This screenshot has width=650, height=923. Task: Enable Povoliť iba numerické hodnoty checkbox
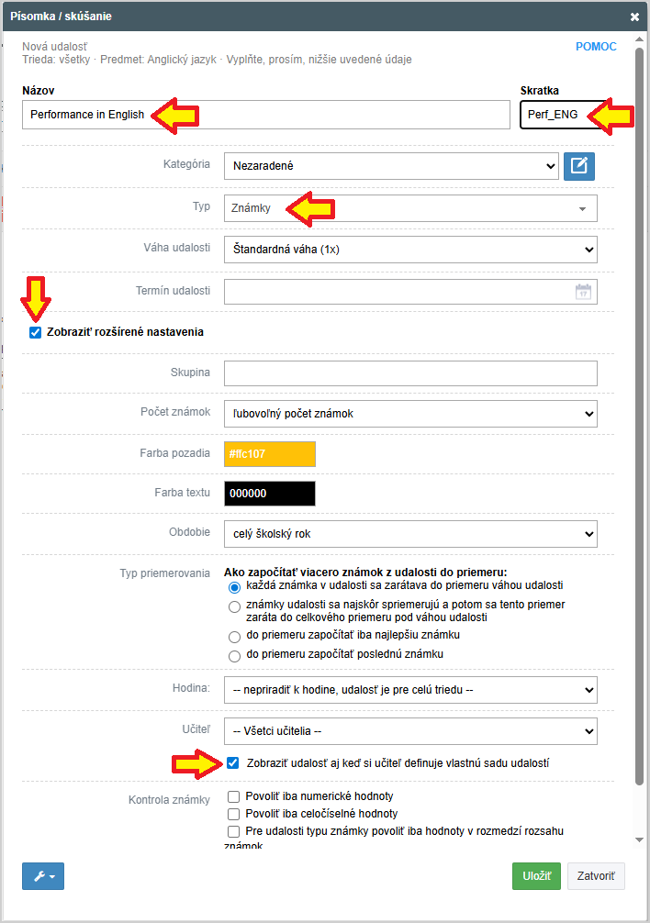pyautogui.click(x=234, y=796)
